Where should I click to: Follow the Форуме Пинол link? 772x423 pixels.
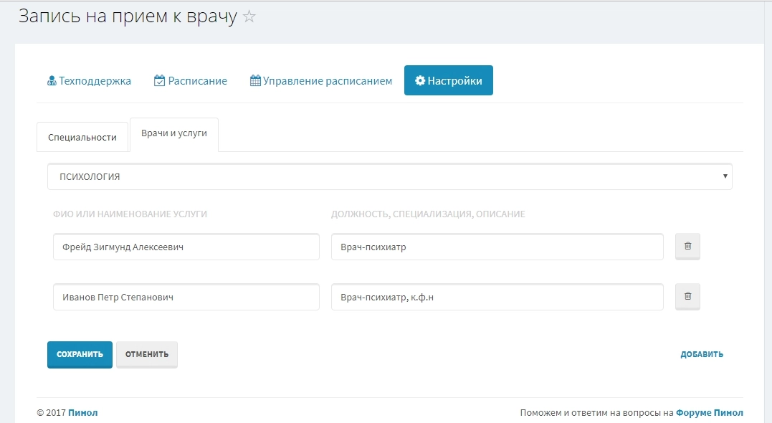pyautogui.click(x=709, y=413)
